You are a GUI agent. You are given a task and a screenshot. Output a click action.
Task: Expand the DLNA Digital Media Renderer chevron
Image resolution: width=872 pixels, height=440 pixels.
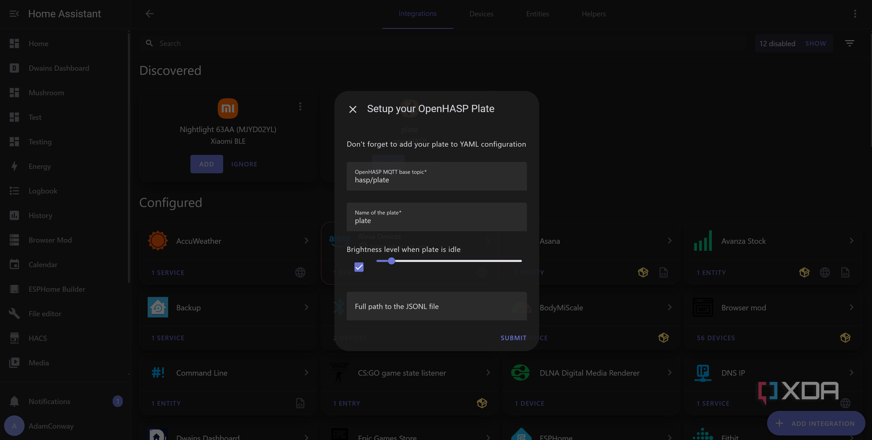(x=670, y=372)
